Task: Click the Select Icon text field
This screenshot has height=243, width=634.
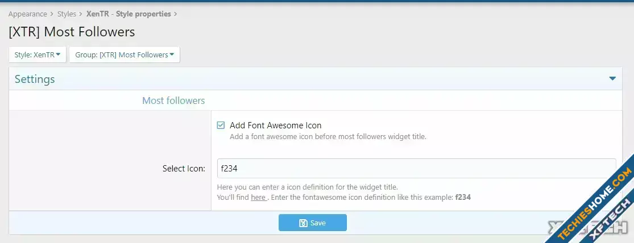Action: [416, 169]
